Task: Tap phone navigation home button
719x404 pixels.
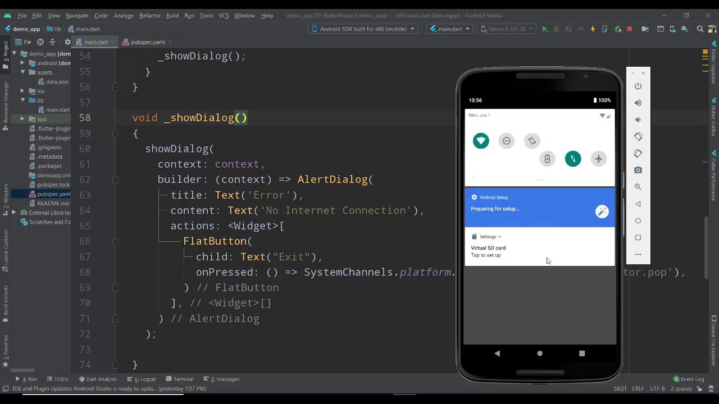Action: click(x=540, y=353)
